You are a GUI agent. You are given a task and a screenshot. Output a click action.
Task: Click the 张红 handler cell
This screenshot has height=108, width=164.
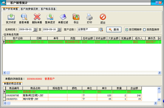139,42
